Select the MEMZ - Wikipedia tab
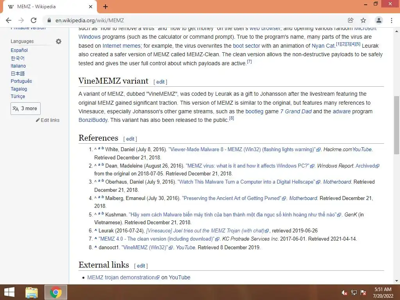The width and height of the screenshot is (400, 300). click(48, 7)
